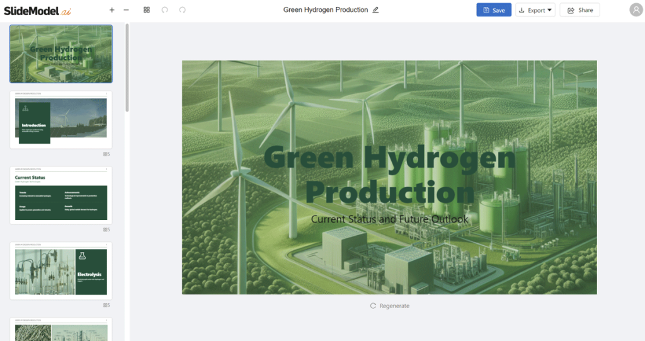Click the plus icon to add a slide
The width and height of the screenshot is (645, 341).
tap(111, 10)
